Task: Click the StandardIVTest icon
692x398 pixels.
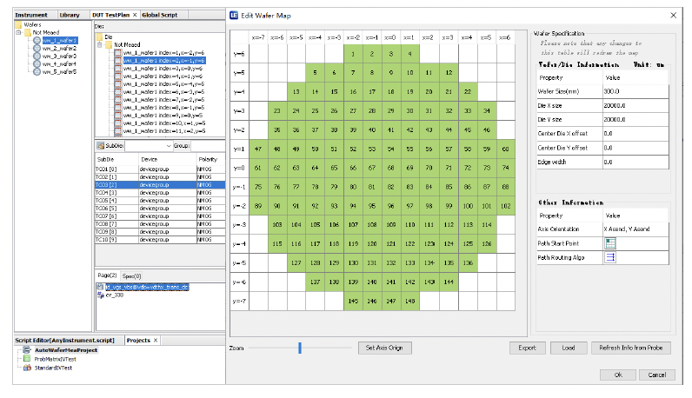Action: (x=27, y=368)
